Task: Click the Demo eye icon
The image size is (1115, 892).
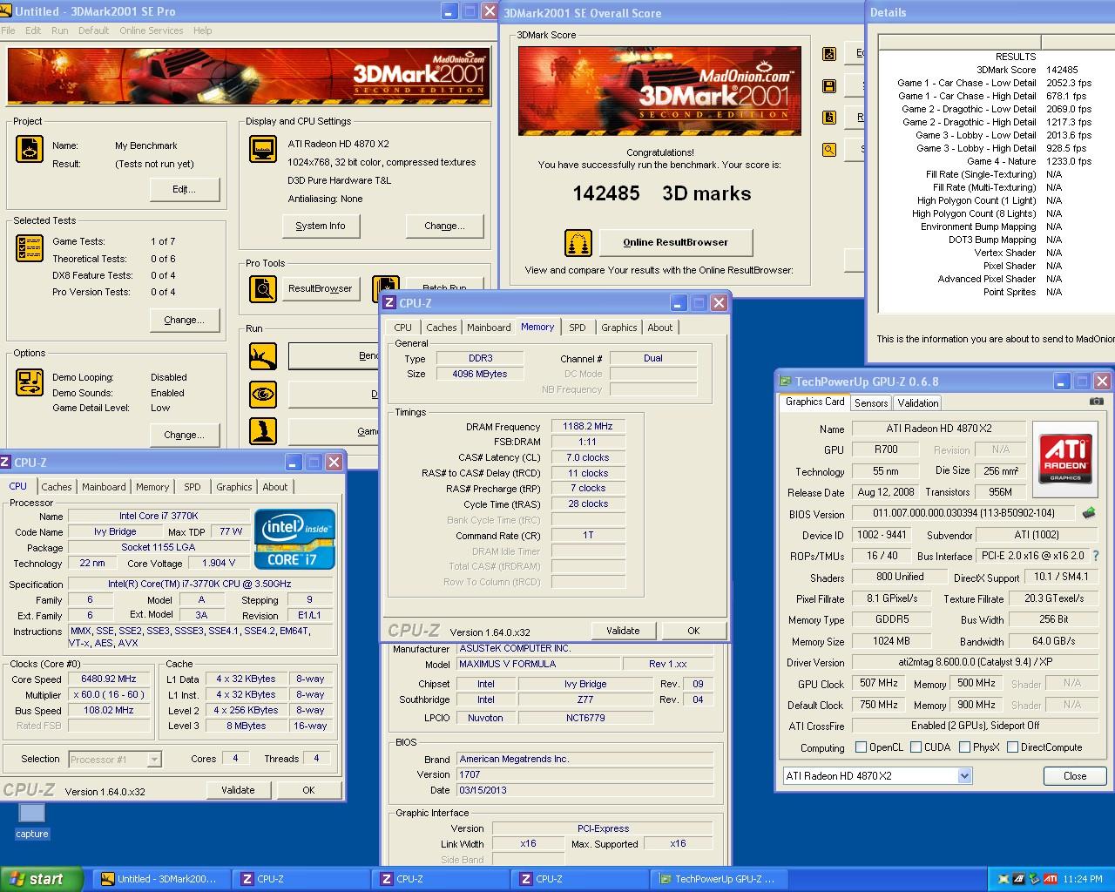Action: 263,394
